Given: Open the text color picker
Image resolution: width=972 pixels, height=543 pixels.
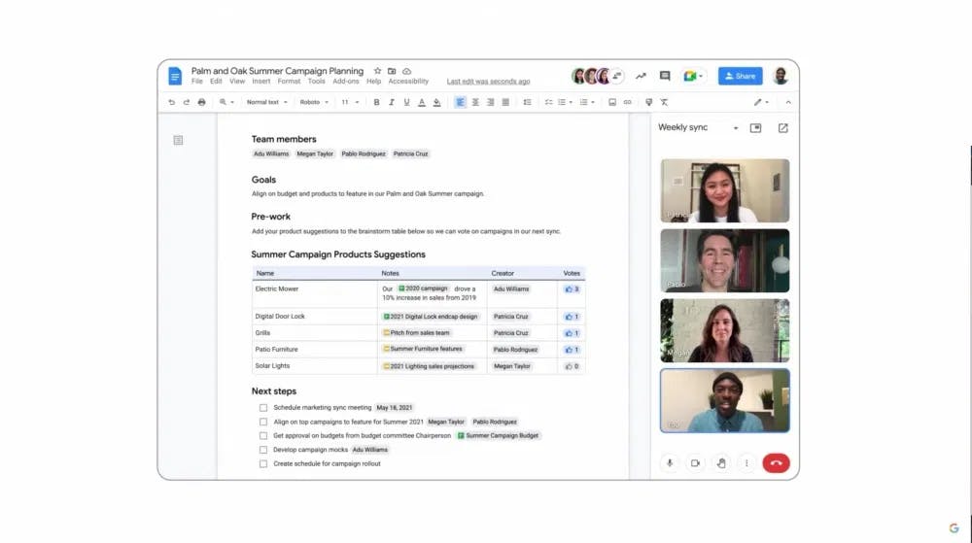Looking at the screenshot, I should [x=422, y=102].
